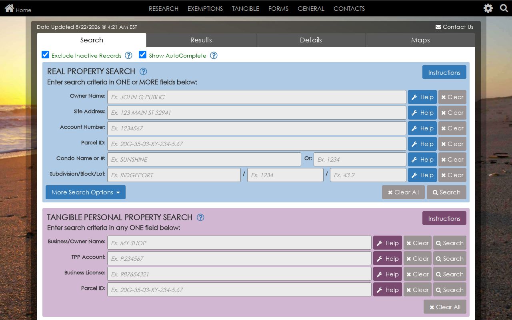Open the TANGIBLE menu

(x=246, y=8)
